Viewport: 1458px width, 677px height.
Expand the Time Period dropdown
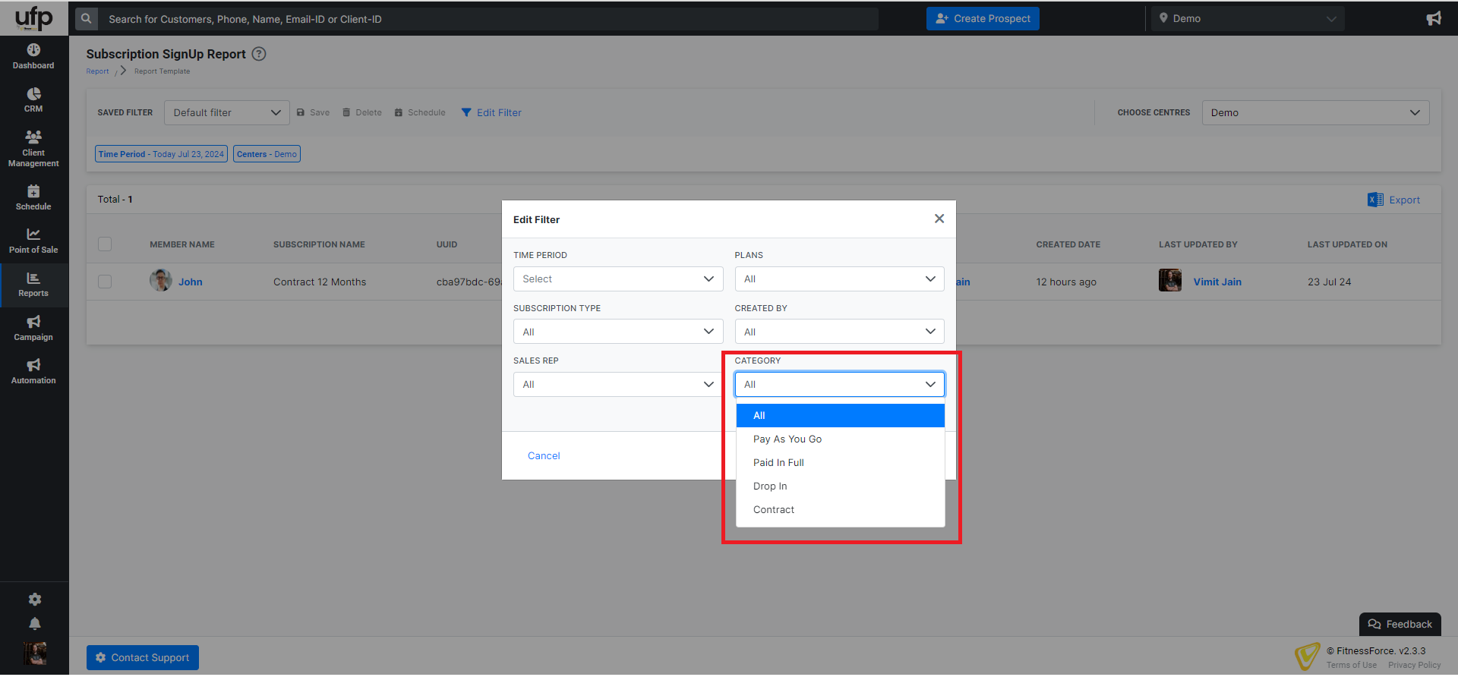pyautogui.click(x=617, y=279)
